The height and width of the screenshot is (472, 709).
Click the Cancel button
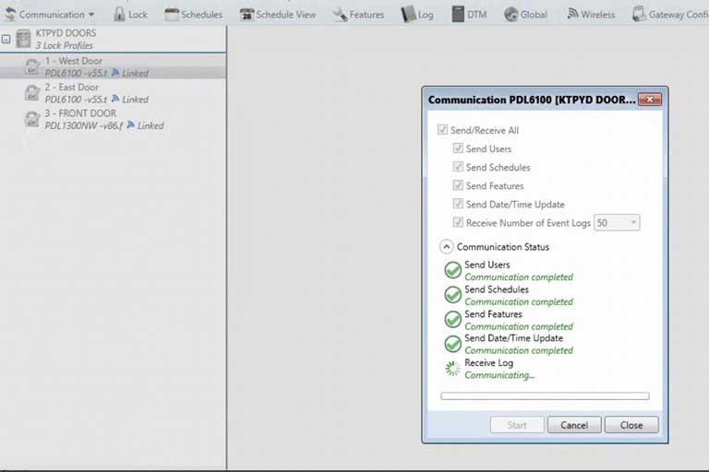tap(573, 425)
